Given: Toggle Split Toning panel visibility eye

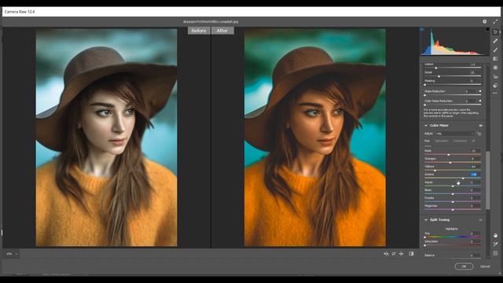Looking at the screenshot, I should (x=481, y=220).
